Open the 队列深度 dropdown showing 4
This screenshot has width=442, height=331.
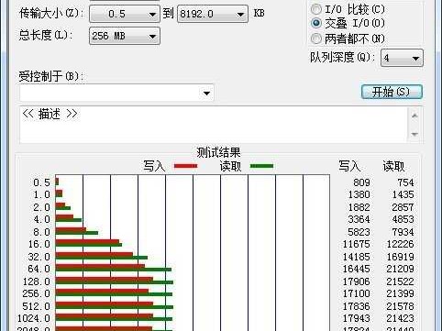402,58
